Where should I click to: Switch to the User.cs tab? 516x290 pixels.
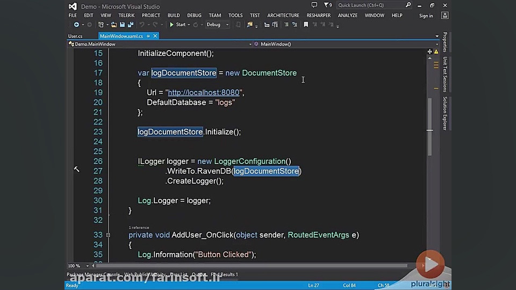click(x=75, y=36)
